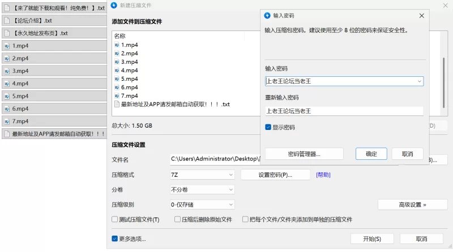
Task: Click the file list vertical scrollbar
Action: 443,83
